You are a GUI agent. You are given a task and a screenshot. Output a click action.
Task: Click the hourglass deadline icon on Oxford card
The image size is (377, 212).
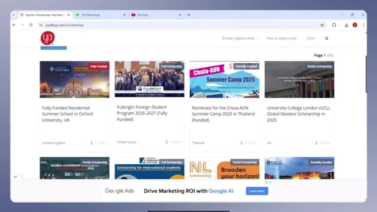(92, 143)
